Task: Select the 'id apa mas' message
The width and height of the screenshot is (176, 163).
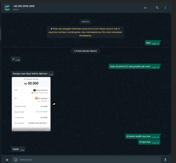Action: (149, 142)
